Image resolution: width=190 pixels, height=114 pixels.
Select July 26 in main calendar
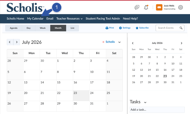pyautogui.click(x=15, y=106)
